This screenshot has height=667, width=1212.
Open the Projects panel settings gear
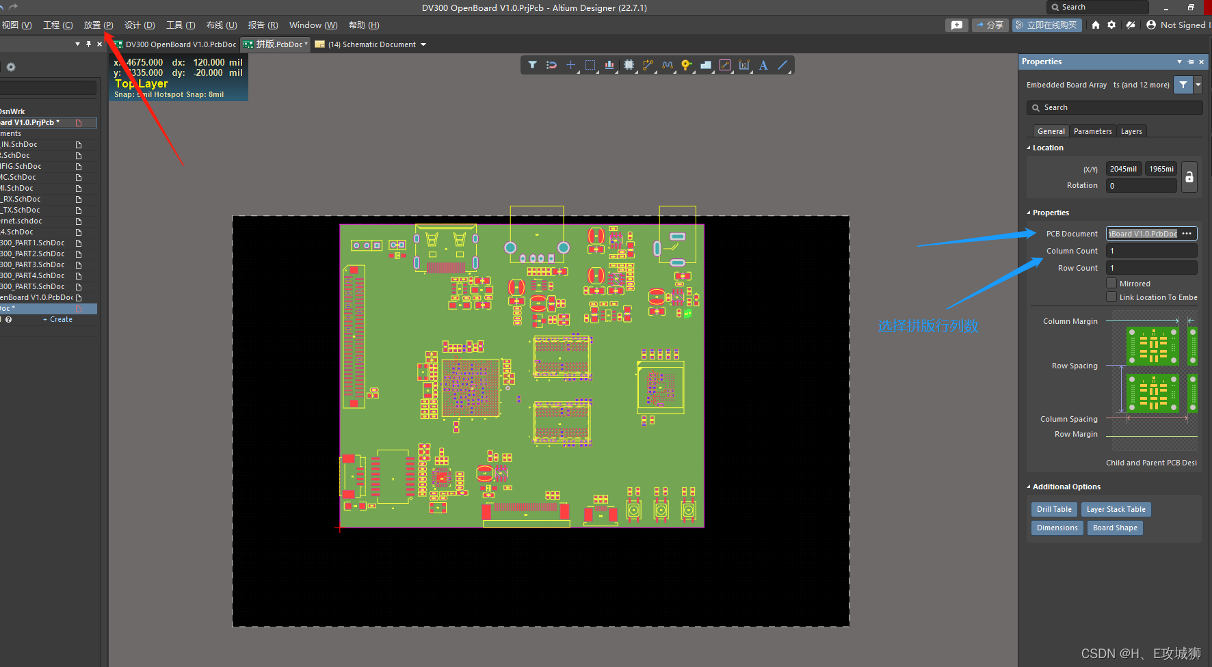click(10, 67)
